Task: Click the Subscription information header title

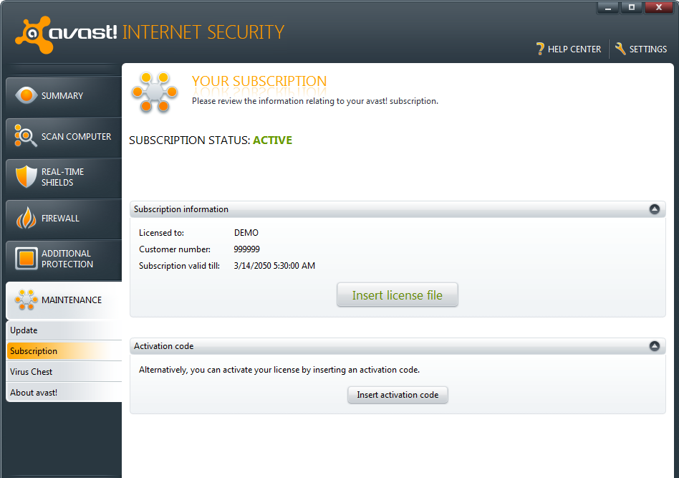Action: [x=181, y=209]
